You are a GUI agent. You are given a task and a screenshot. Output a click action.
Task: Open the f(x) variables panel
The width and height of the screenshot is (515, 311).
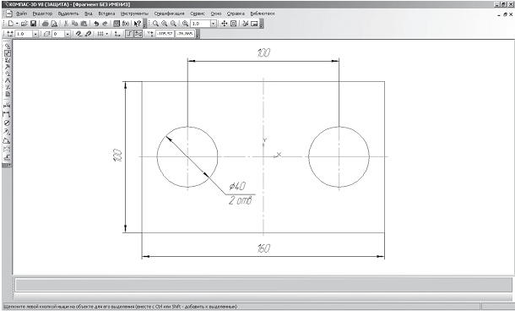(x=126, y=24)
